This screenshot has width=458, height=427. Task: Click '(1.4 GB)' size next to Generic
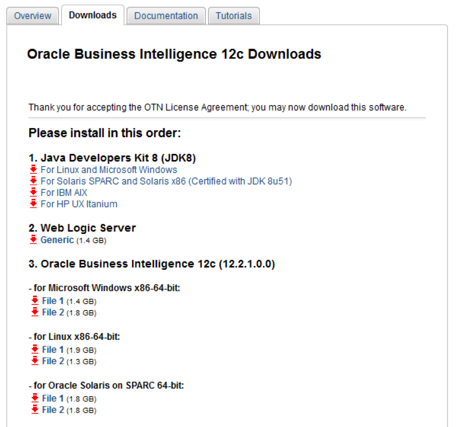(91, 240)
